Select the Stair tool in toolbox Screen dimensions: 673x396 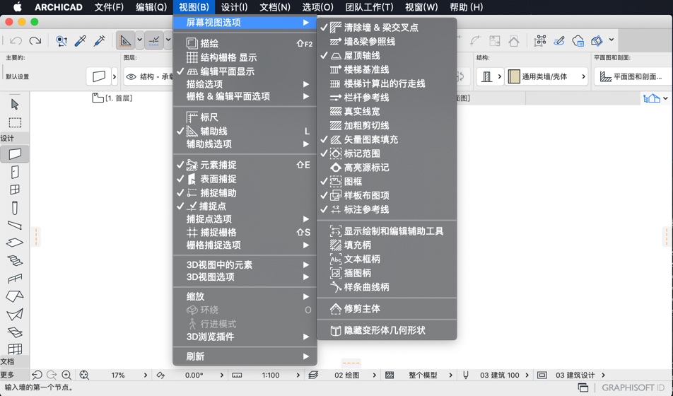click(x=15, y=260)
